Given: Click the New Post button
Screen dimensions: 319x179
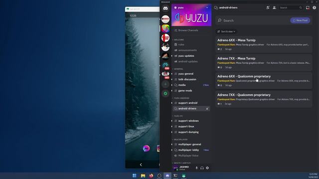Looking at the screenshot, I should click(300, 20).
